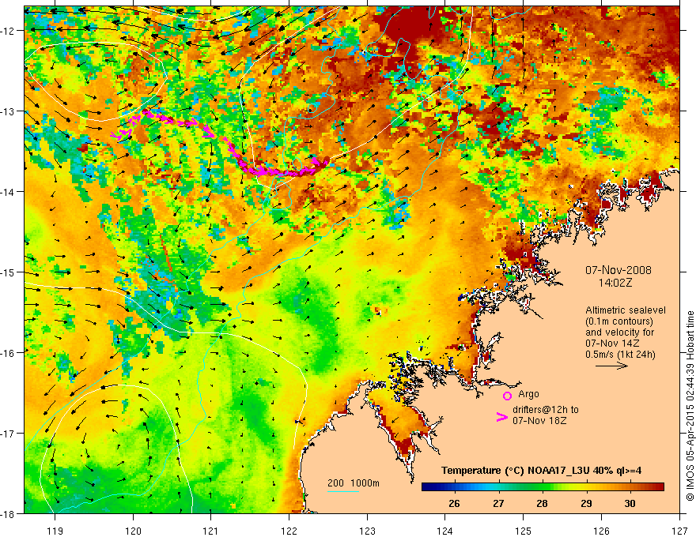Click the 'Argo' legend label
Viewport: 696px width, 537px height.
coord(528,394)
